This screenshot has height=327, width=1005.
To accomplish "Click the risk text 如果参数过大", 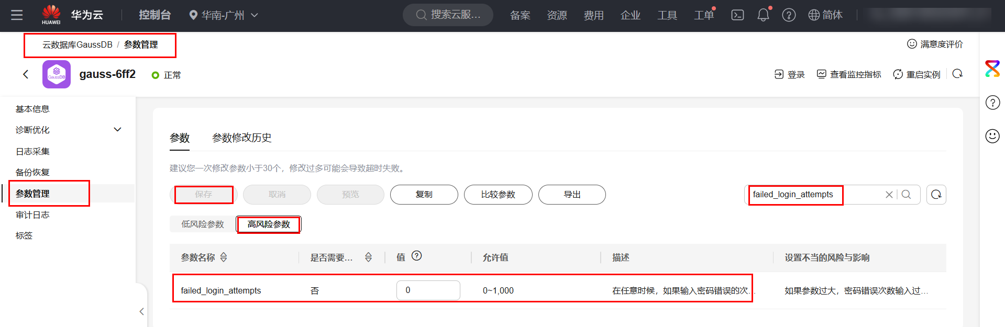I will tap(856, 290).
